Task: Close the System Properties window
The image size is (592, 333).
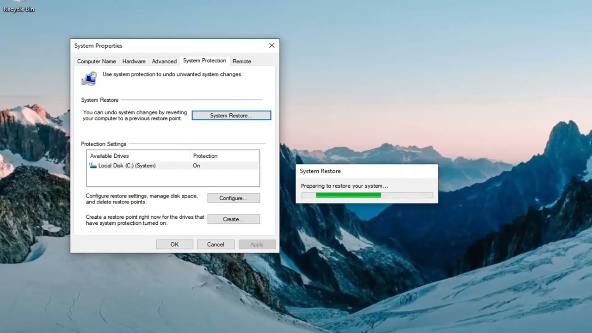Action: 271,45
